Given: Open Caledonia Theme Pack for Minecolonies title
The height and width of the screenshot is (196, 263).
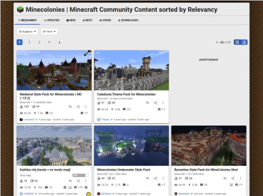Looking at the screenshot, I should [126, 94].
